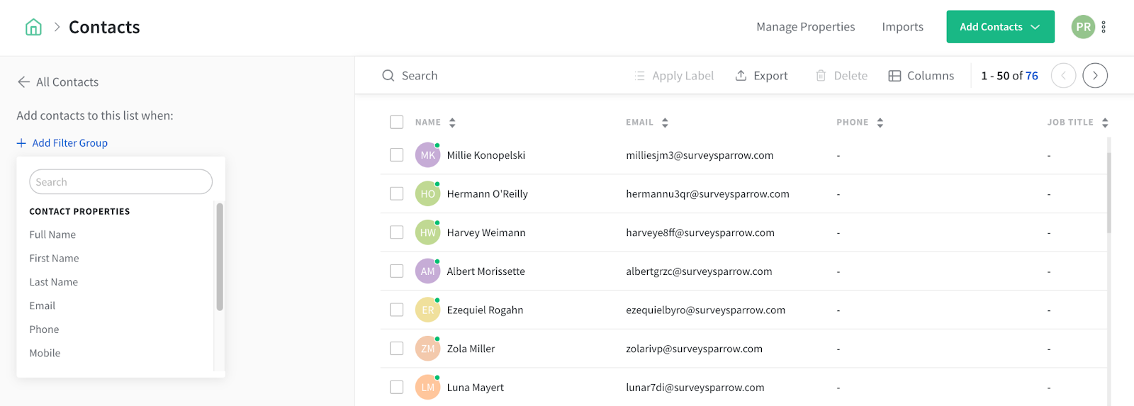Click the Delete trash icon
This screenshot has width=1134, height=406.
(821, 76)
